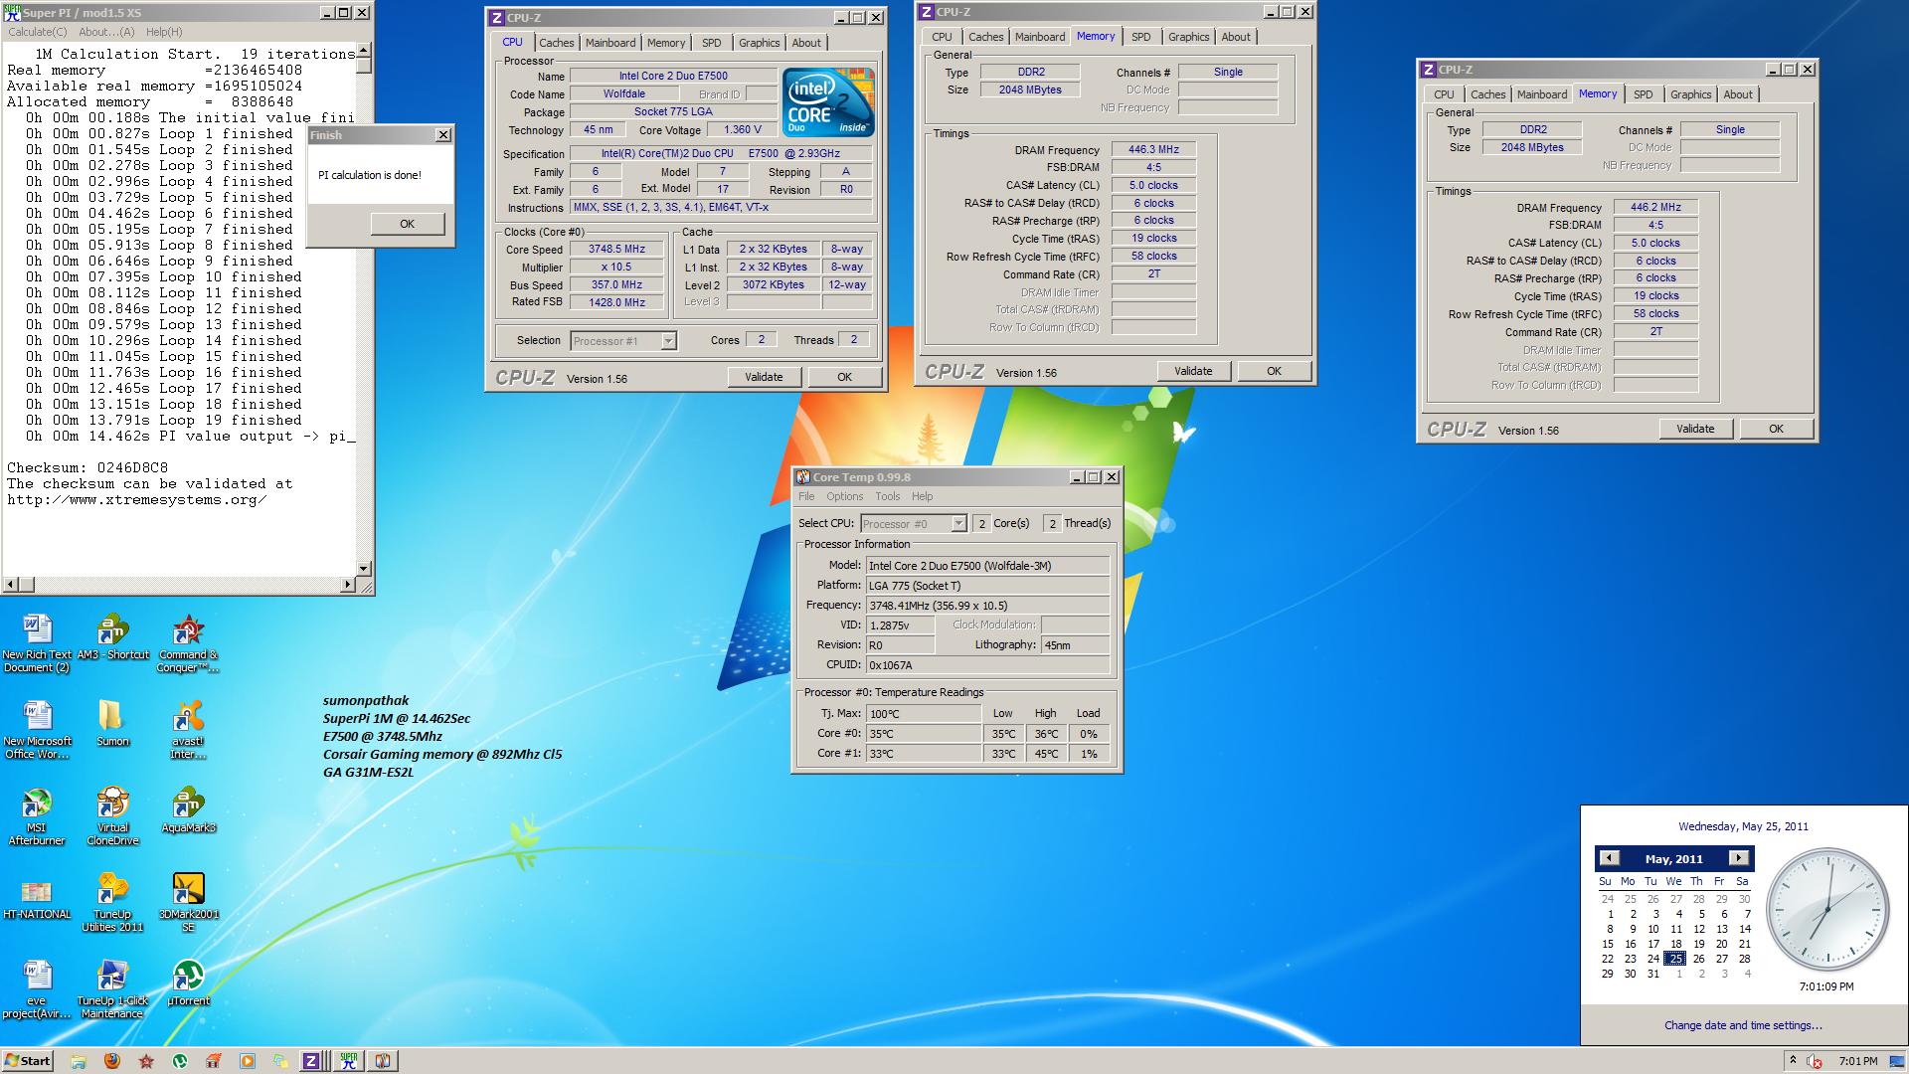Open File menu in Core Temp
This screenshot has height=1074, width=1909.
tap(806, 496)
